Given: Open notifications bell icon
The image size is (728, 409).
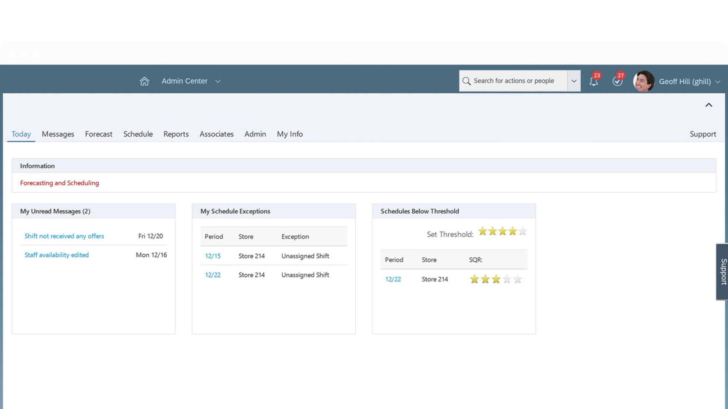Looking at the screenshot, I should click(594, 81).
